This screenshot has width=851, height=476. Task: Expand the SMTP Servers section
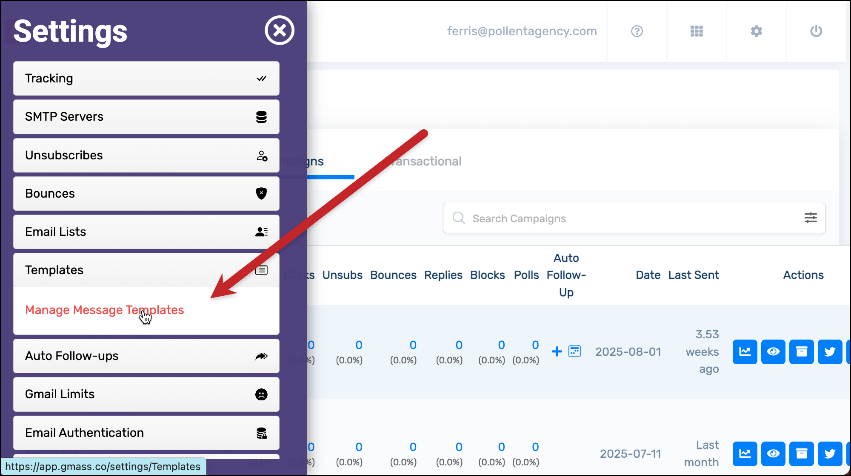tap(146, 117)
